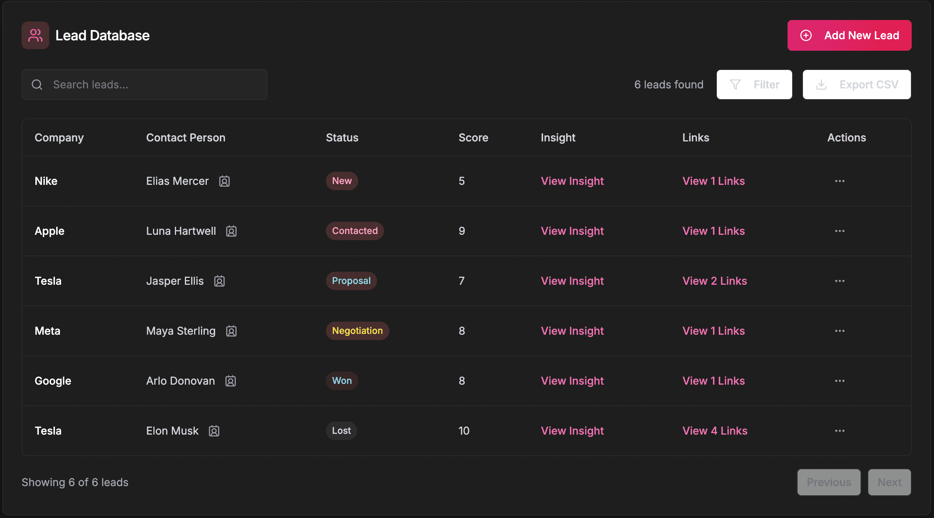The height and width of the screenshot is (518, 934).
Task: Click the contact name Luna Hartwell
Action: [x=181, y=231]
